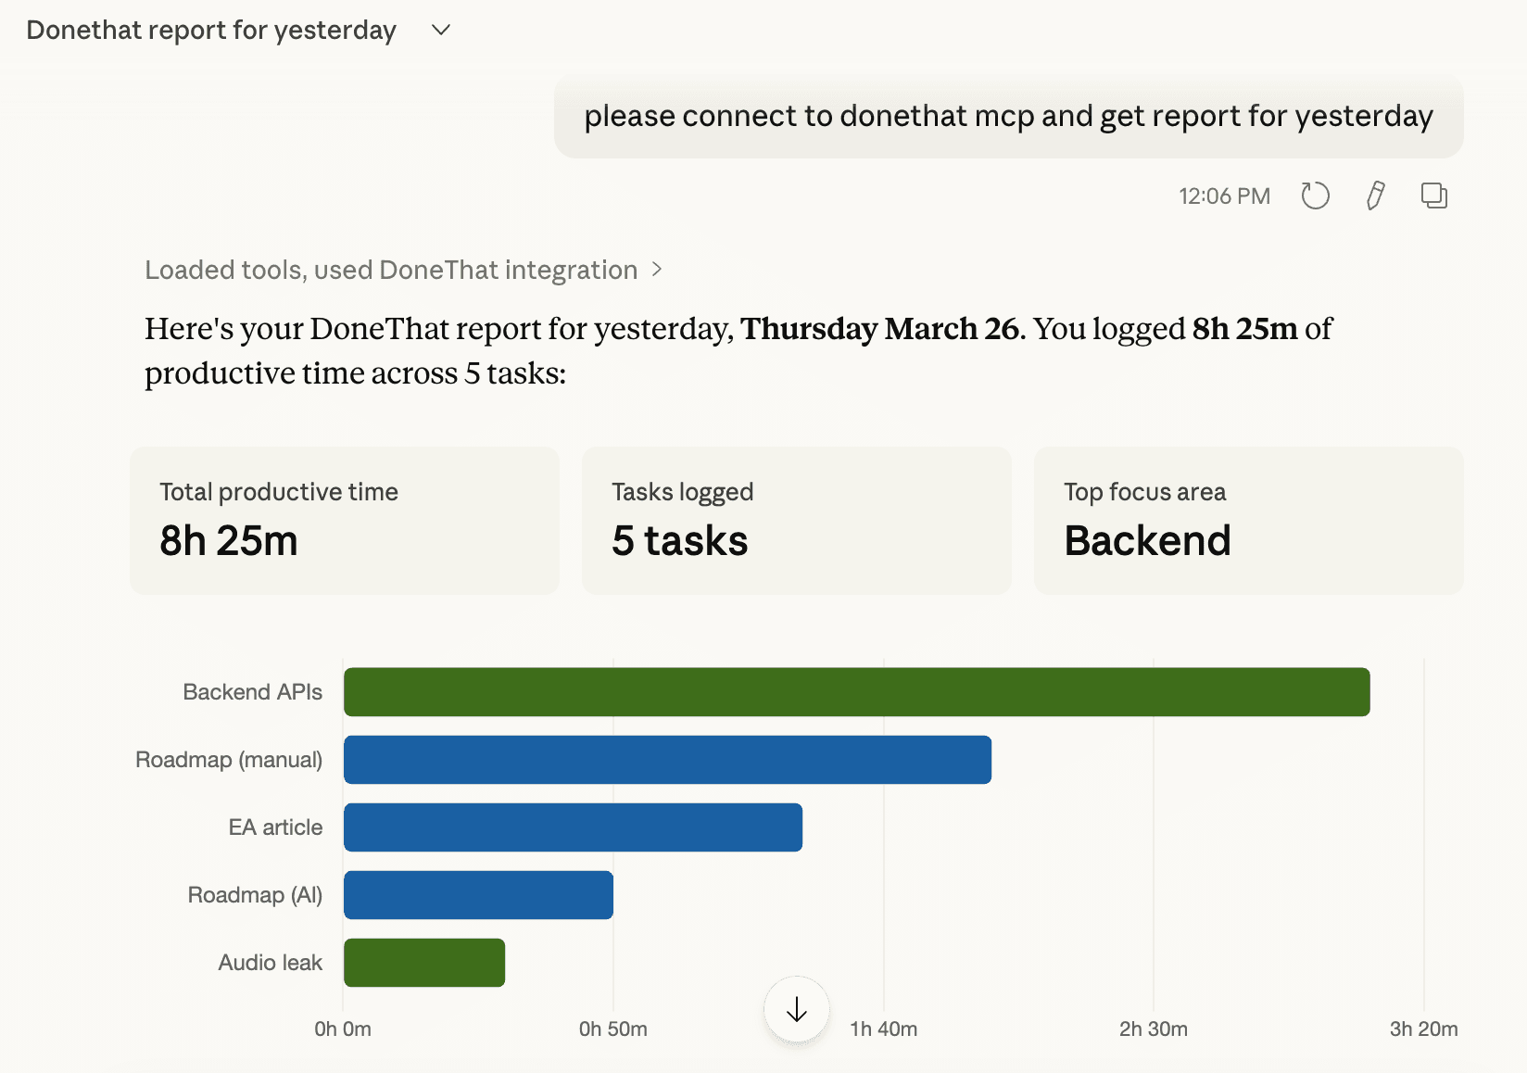Click the 12:06 PM timestamp
The height and width of the screenshot is (1073, 1527).
point(1224,196)
